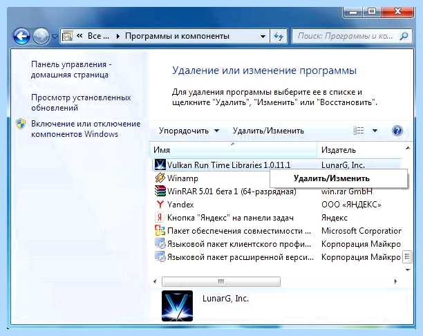Click the blue help question mark icon
The image size is (423, 336).
397,131
